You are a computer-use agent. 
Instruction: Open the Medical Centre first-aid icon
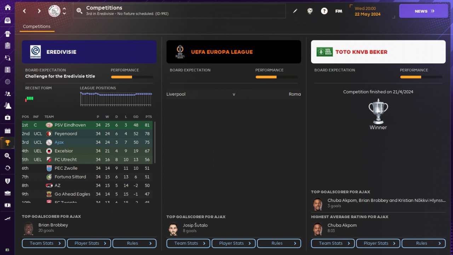(7, 118)
